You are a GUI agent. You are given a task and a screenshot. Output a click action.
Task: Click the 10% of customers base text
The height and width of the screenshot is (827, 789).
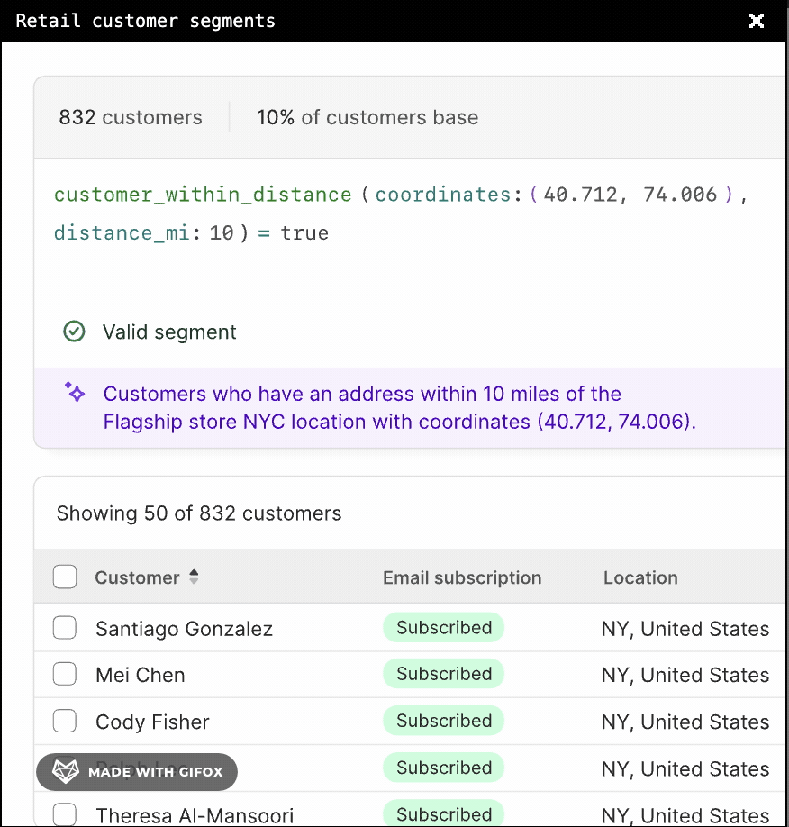pos(367,117)
